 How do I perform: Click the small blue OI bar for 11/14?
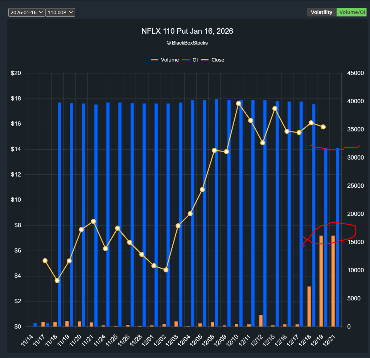point(35,325)
